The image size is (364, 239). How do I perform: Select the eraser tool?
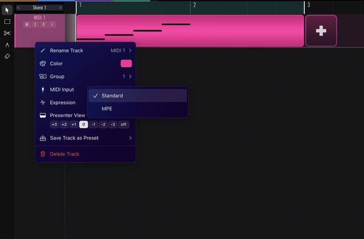7,56
